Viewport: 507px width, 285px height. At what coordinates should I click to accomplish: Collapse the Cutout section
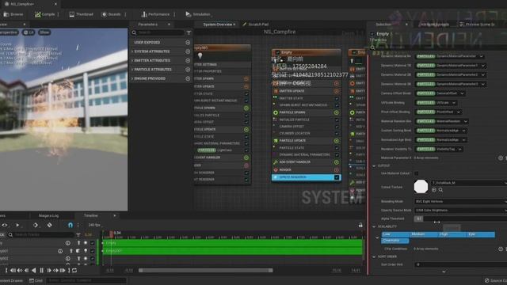click(x=374, y=165)
